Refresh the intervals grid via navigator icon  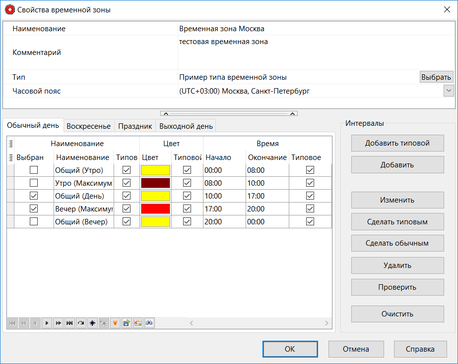[81, 322]
